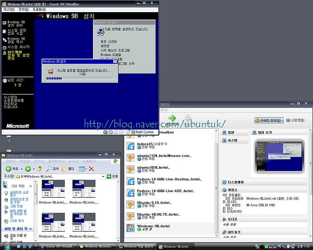Image resolution: width=313 pixels, height=250 pixels.
Task: Open the Back button history dropdown arrow
Action: pos(22,169)
